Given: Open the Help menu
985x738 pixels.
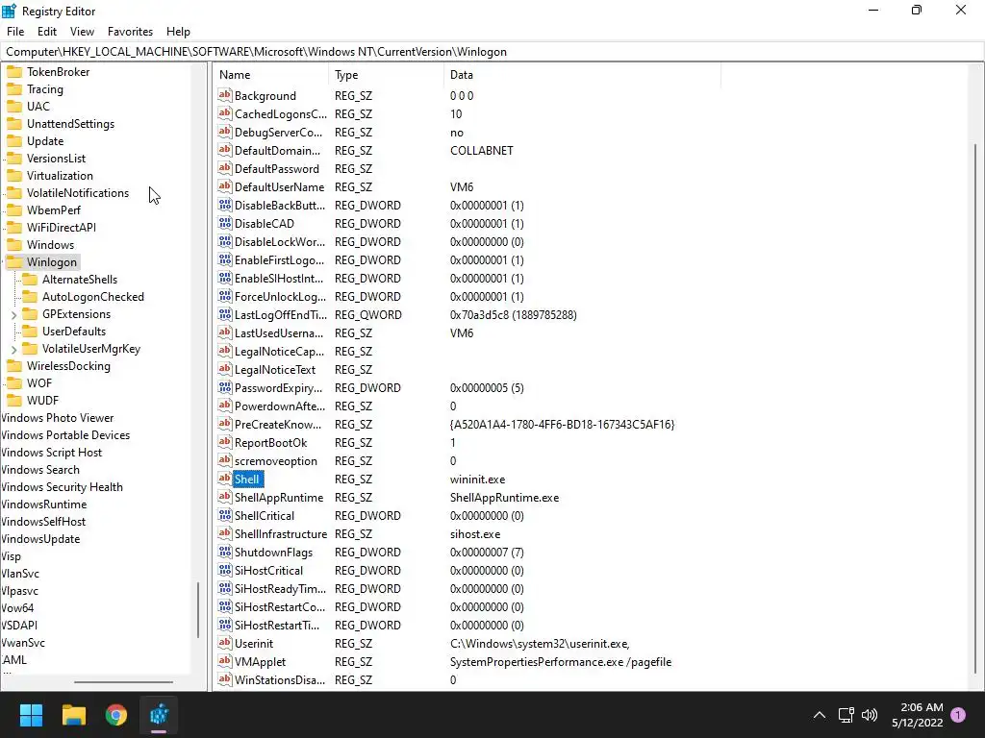Looking at the screenshot, I should (x=178, y=32).
